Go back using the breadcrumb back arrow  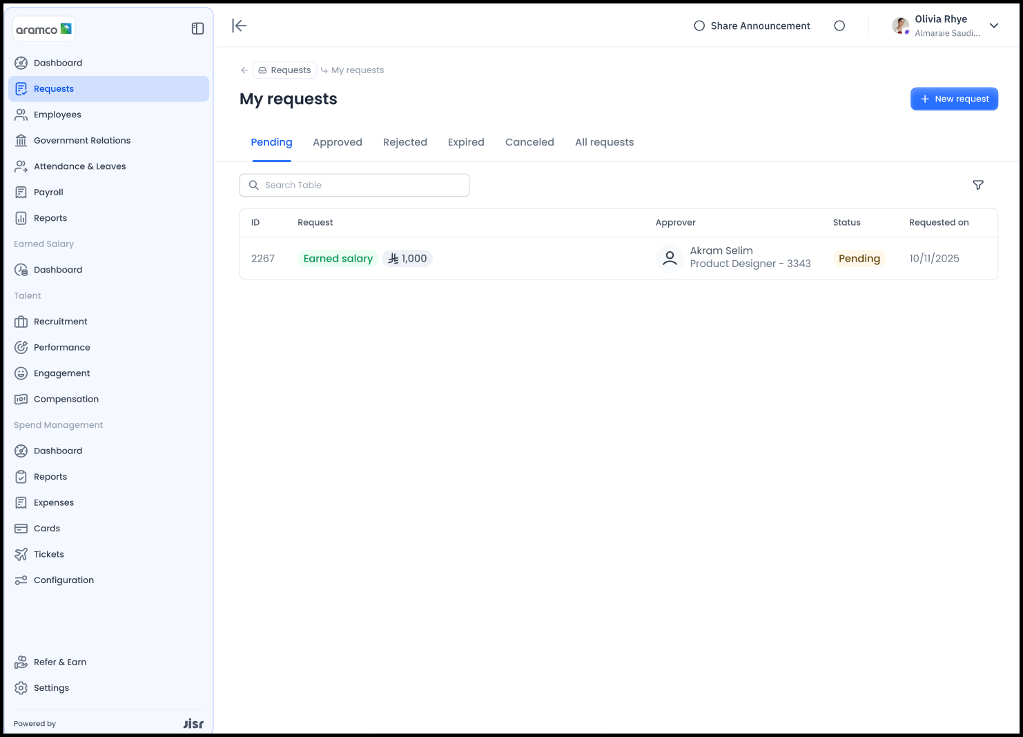(x=244, y=70)
